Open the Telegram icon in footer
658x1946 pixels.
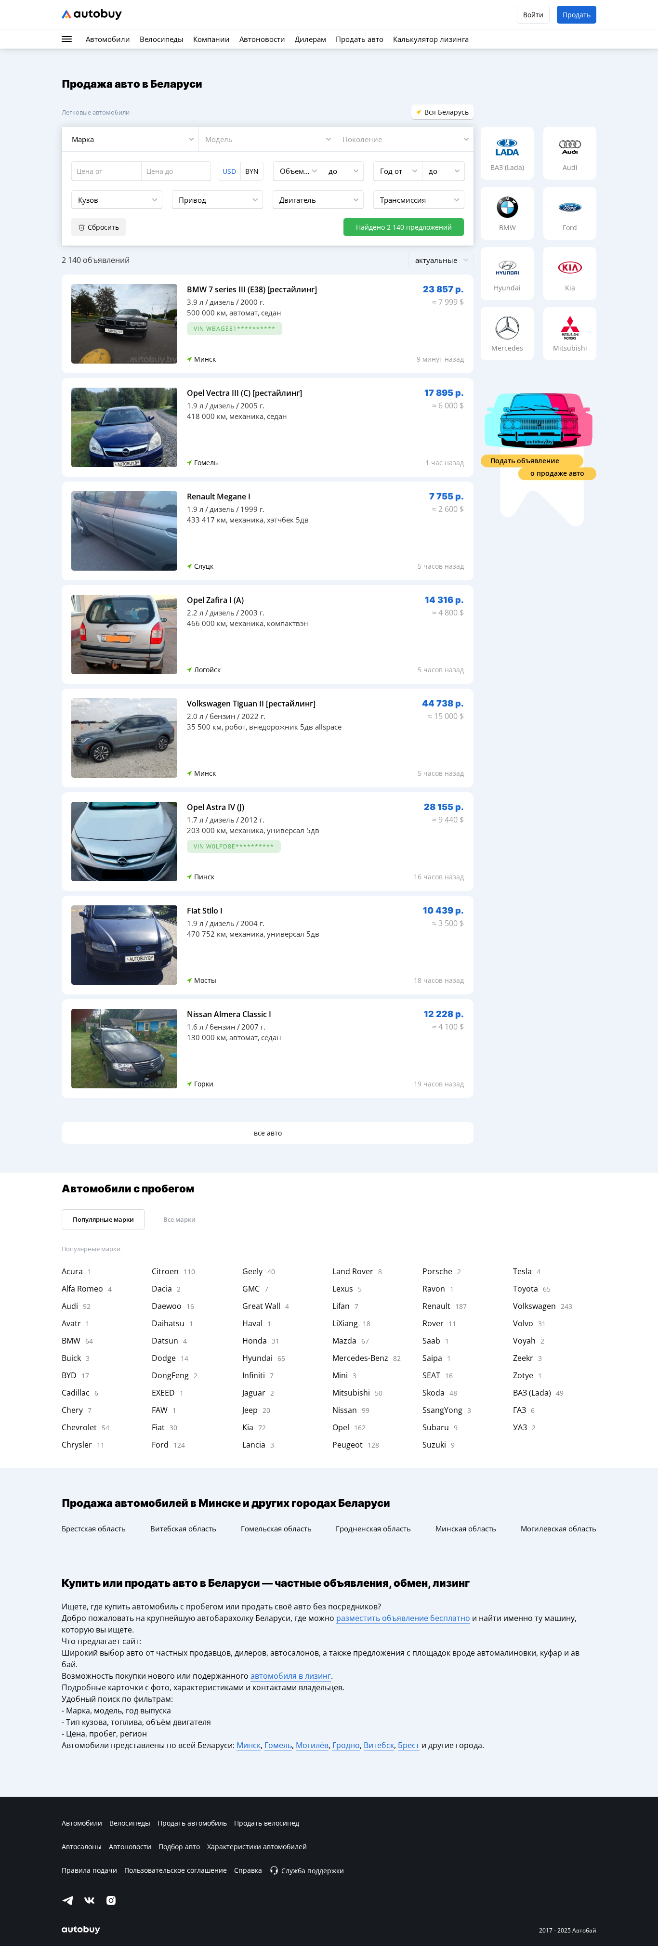(67, 1900)
